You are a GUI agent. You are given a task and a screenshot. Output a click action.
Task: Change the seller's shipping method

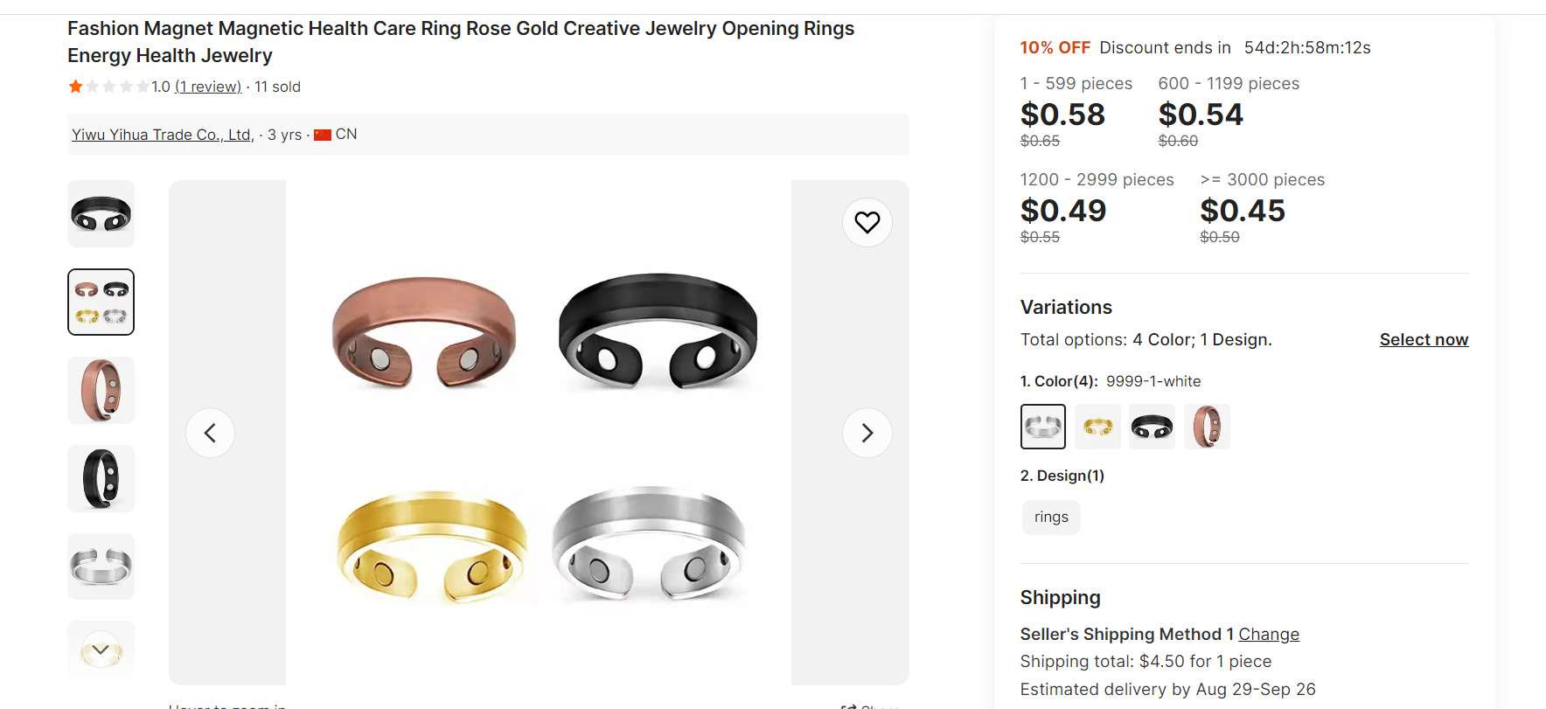(x=1268, y=634)
